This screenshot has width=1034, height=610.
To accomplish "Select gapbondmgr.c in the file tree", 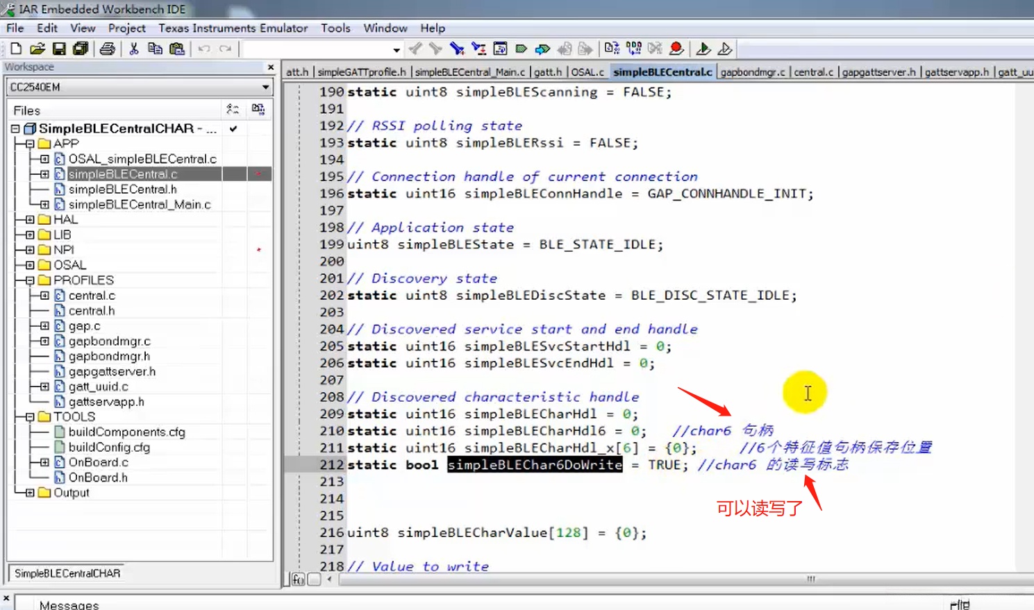I will coord(109,341).
